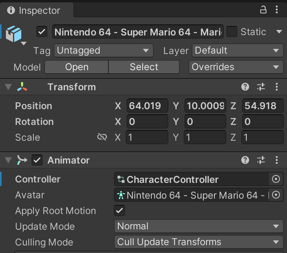Screen dimensions: 287x253
Task: Click the Model Open button
Action: [76, 67]
